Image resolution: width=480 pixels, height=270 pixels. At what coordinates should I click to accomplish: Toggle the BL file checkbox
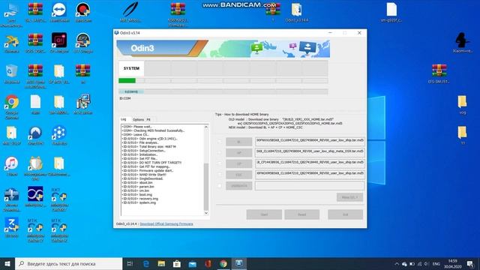pos(220,142)
